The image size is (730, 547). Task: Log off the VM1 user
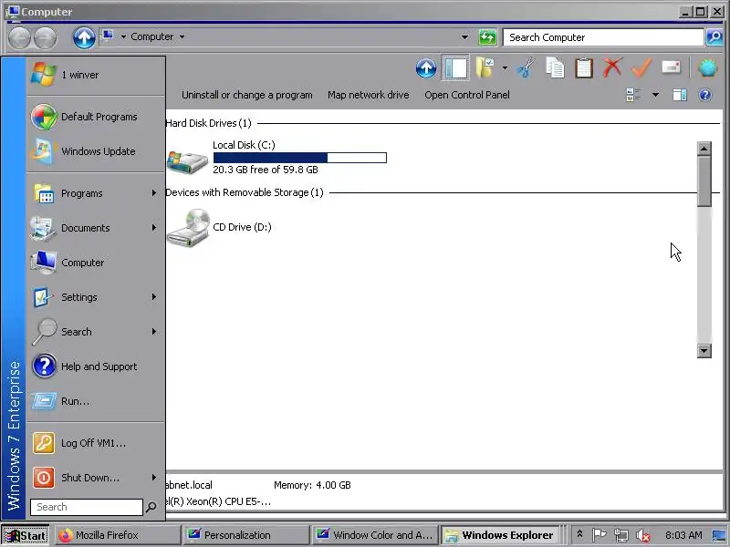tap(96, 443)
